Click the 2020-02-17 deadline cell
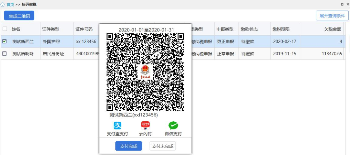 coord(286,41)
